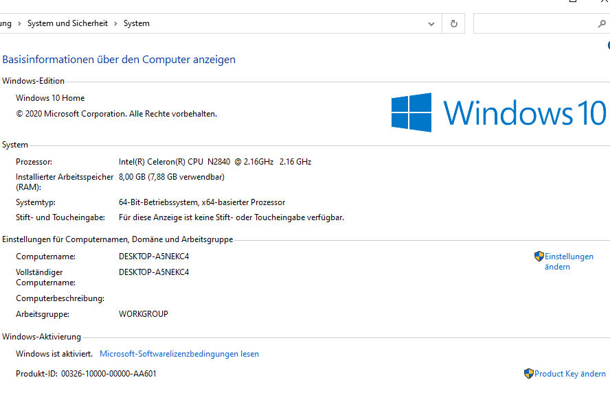Click the Windows ist aktiviert text
The width and height of the screenshot is (610, 393).
(x=54, y=354)
